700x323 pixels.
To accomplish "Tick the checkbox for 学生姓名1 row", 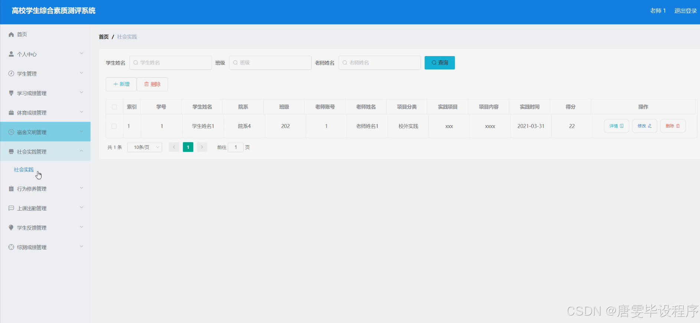I will [114, 126].
